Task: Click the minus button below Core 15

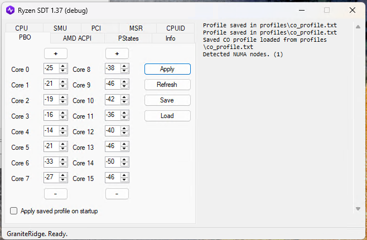Action: click(117, 194)
